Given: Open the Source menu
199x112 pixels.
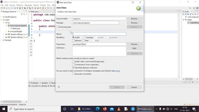Looking at the screenshot, I should [x=12, y=5].
